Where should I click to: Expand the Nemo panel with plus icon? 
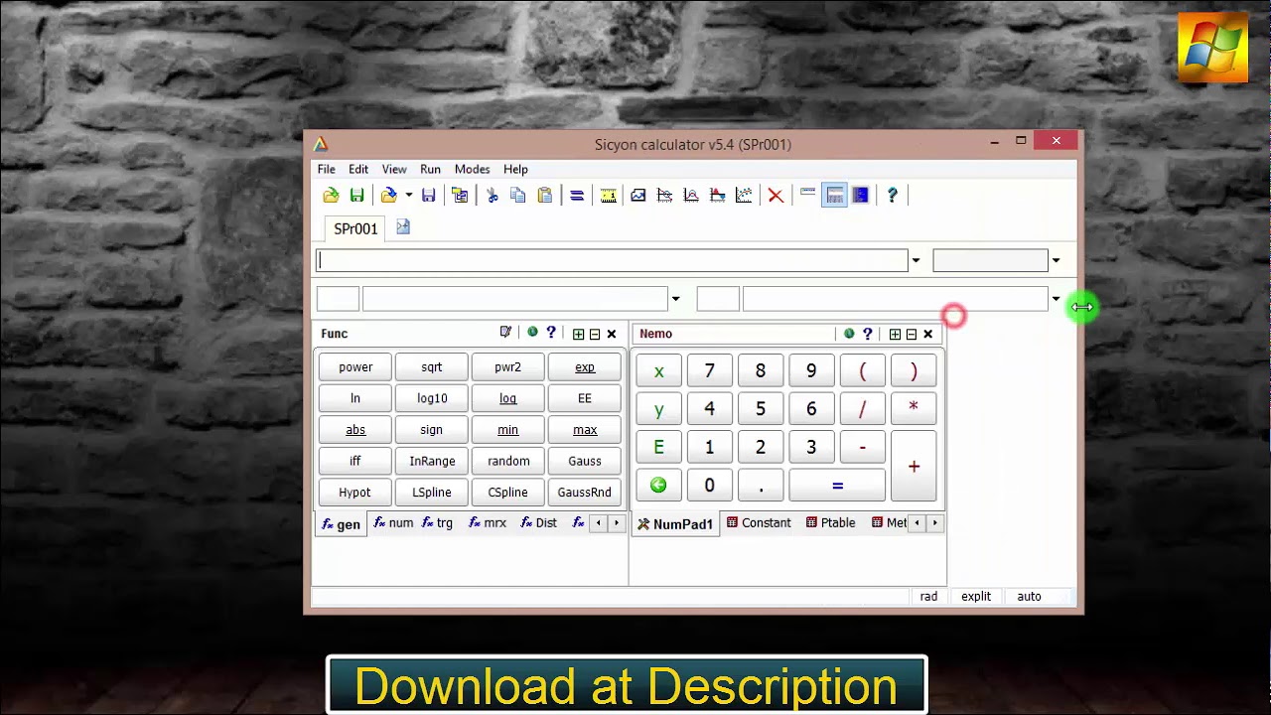click(895, 334)
